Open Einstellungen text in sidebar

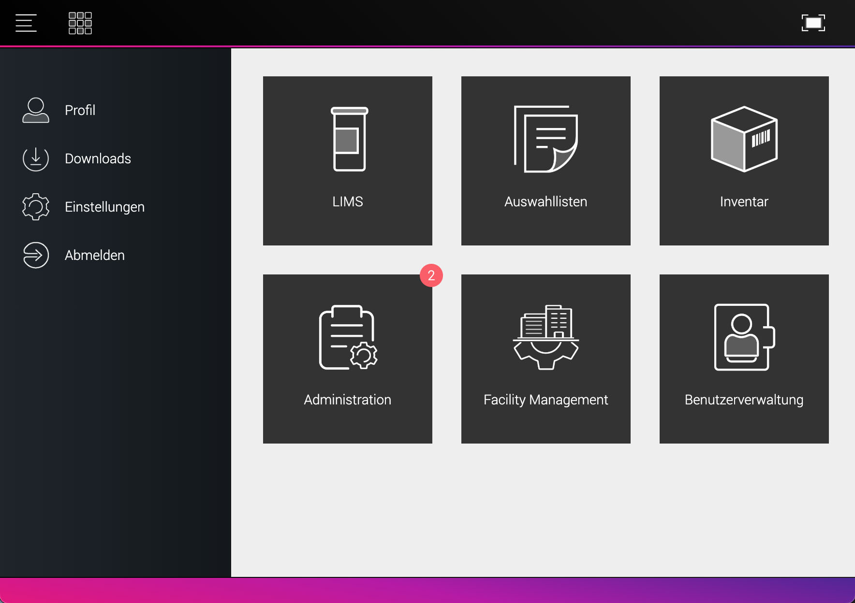(104, 207)
